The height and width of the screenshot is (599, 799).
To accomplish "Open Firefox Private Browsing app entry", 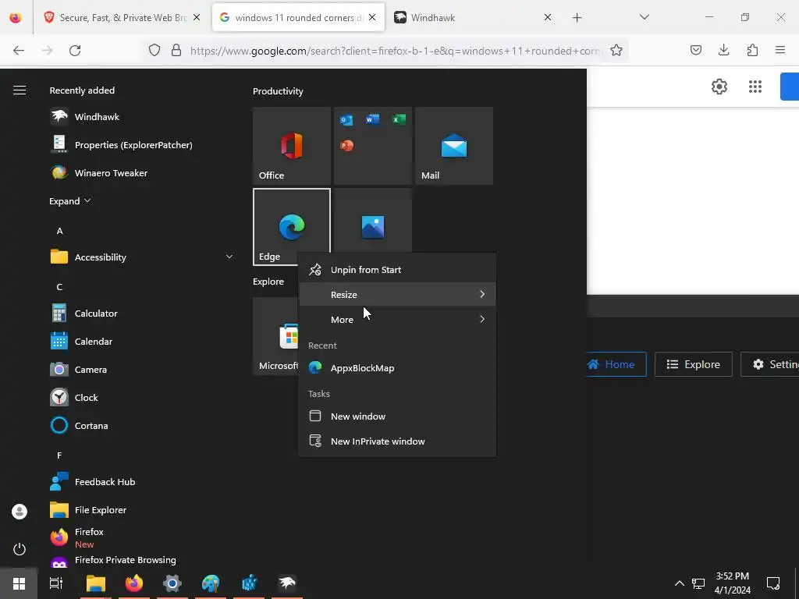I will (x=126, y=560).
